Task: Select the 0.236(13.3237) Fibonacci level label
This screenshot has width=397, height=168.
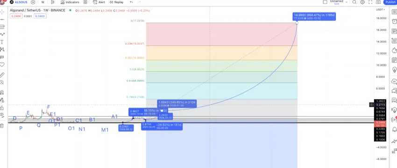Action: point(135,44)
